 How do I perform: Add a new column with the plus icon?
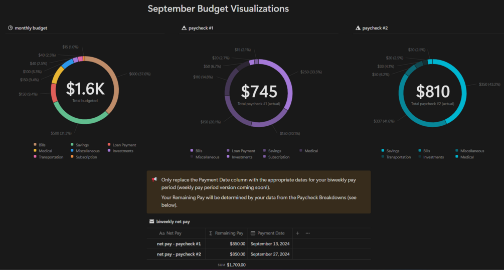tap(297, 233)
